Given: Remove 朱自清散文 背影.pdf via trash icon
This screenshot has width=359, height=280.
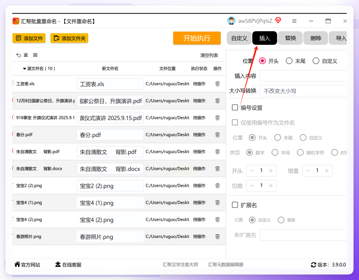Looking at the screenshot, I should pyautogui.click(x=217, y=152).
